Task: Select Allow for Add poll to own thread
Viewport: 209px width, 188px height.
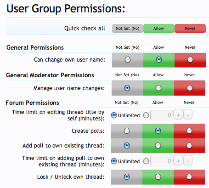Action: coord(158,145)
